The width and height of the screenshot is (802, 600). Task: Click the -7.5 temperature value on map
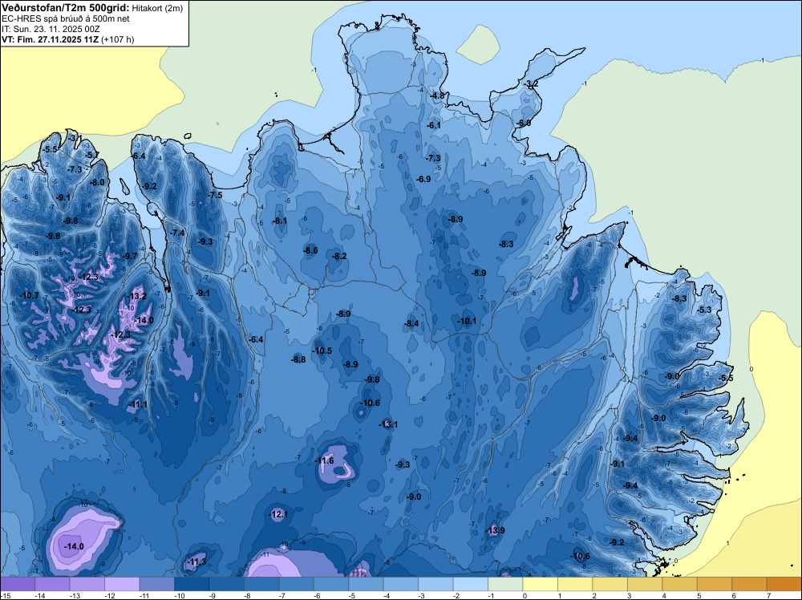pos(215,195)
